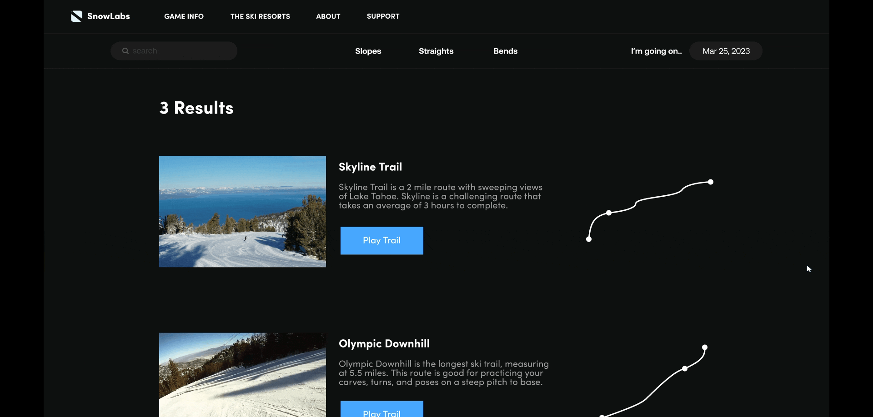Click the Olympic Downhill title

point(384,344)
